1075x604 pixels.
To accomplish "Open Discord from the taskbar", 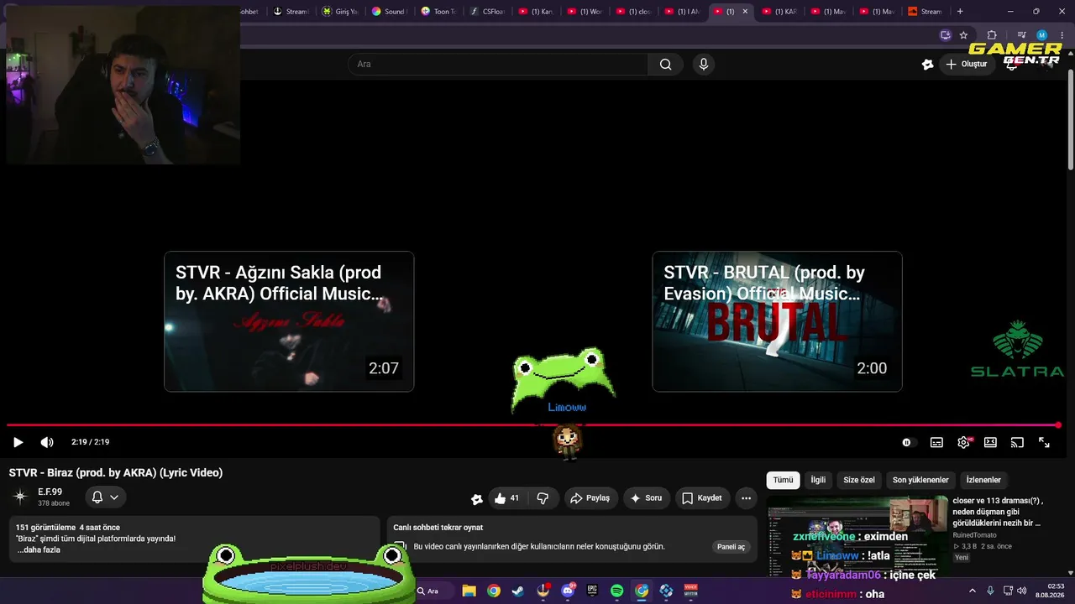I will (568, 591).
